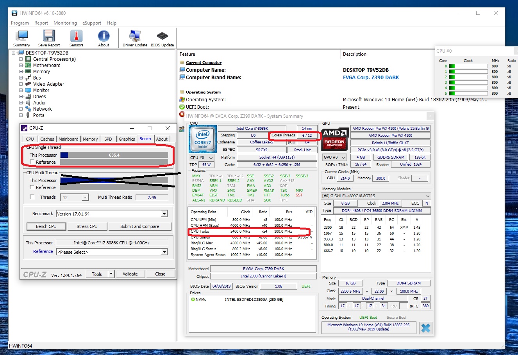Click Submit and Compare button
The width and height of the screenshot is (518, 355).
[139, 226]
